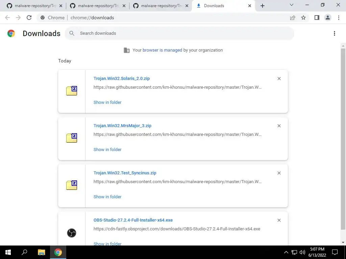Image resolution: width=346 pixels, height=259 pixels.
Task: Show Solaris_2.0.zip in folder
Action: coord(107,102)
